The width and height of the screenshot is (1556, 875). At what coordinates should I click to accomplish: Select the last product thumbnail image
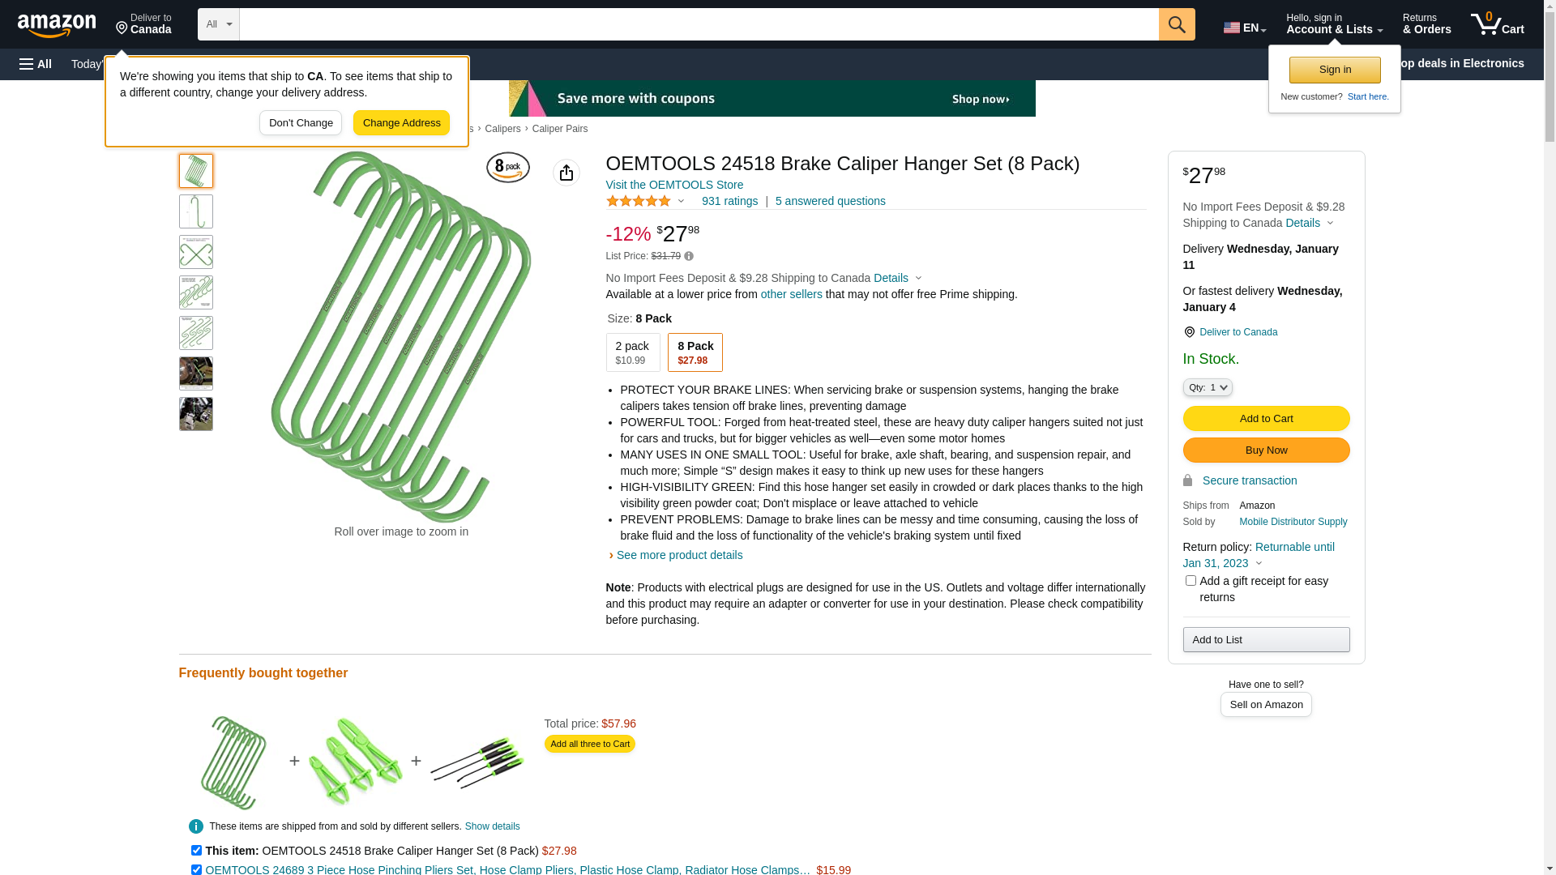196,414
